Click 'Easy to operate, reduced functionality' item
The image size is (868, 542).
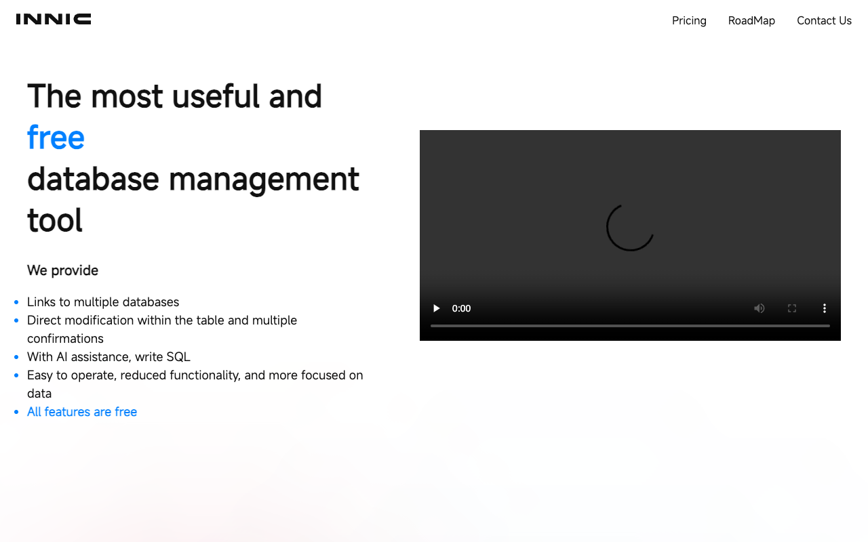[195, 384]
